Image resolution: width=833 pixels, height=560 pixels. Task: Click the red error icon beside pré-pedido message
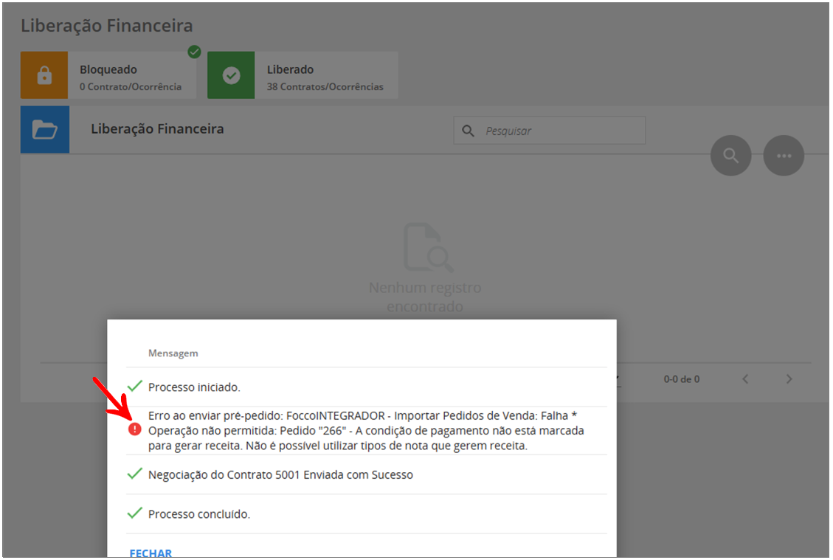tap(135, 429)
